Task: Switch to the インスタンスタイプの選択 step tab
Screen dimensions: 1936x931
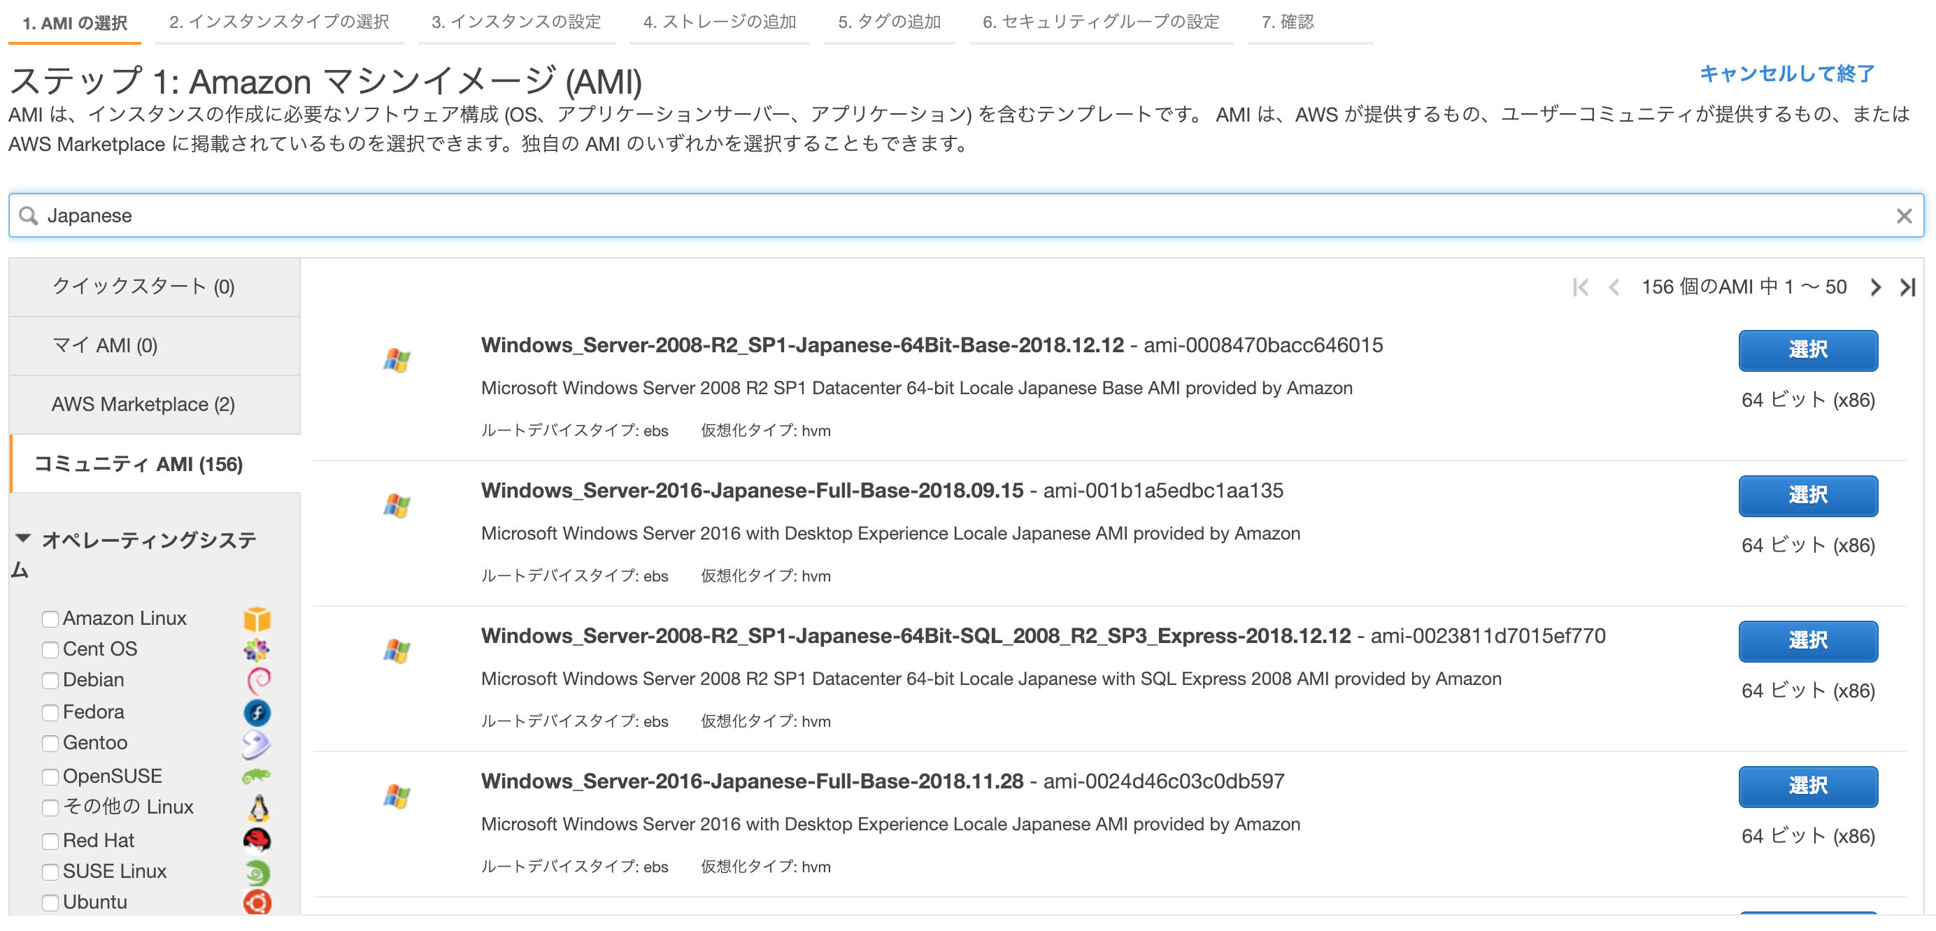Action: (x=279, y=22)
